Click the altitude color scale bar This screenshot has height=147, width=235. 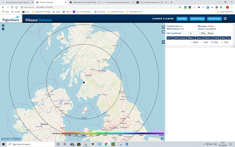point(113,133)
